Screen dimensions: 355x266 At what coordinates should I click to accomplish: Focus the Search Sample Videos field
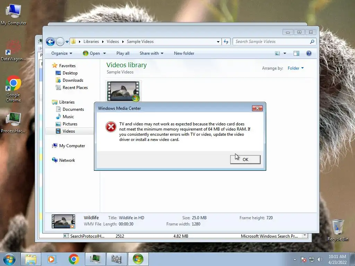[274, 42]
